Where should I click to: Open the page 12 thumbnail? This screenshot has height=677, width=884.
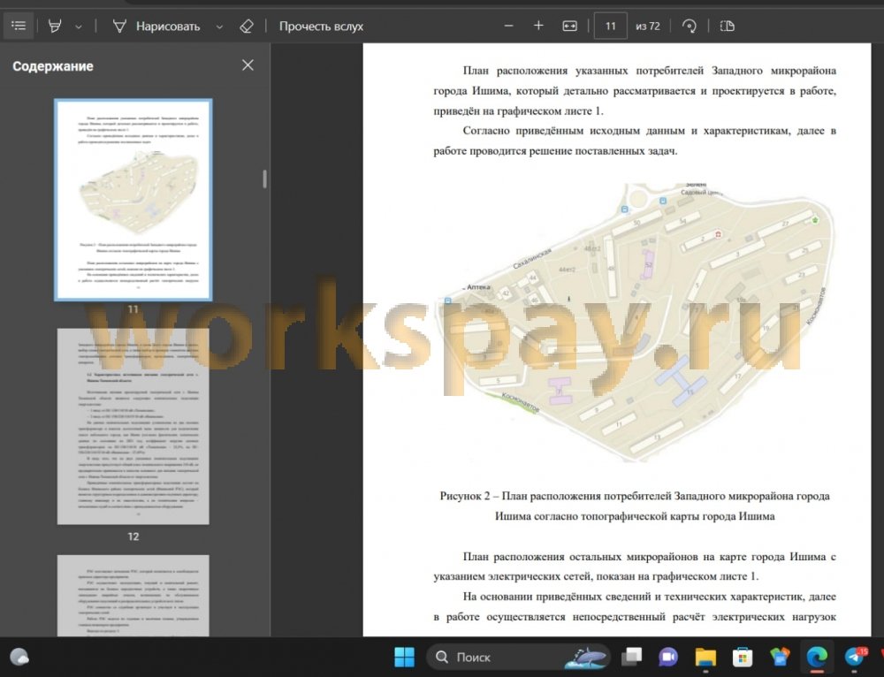pos(133,426)
